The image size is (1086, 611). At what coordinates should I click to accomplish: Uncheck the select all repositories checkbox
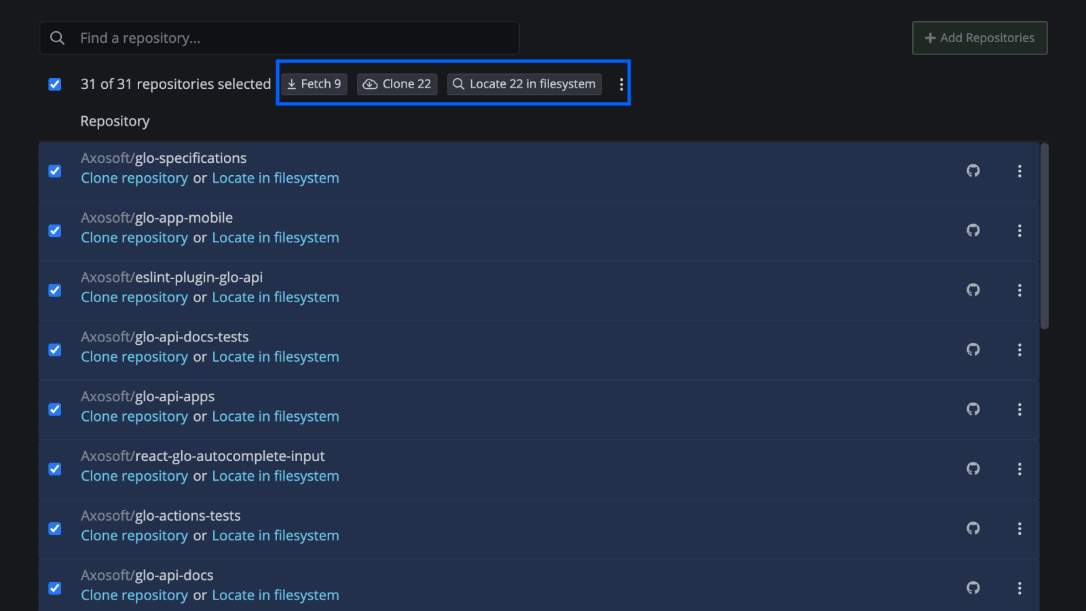click(55, 84)
